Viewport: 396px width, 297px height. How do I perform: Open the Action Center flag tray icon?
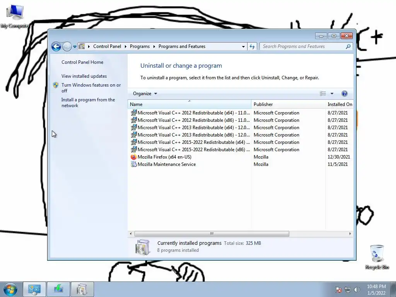coord(338,290)
